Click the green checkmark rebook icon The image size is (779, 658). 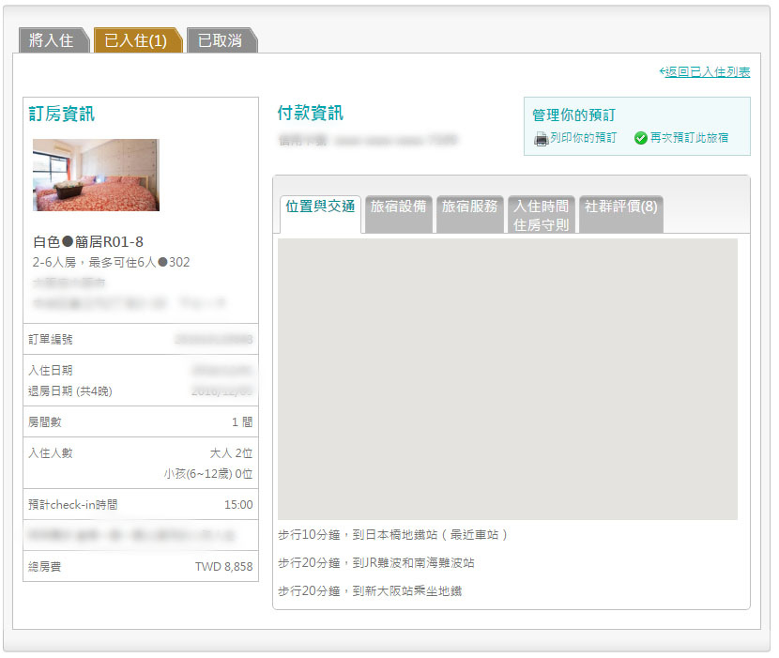(640, 138)
